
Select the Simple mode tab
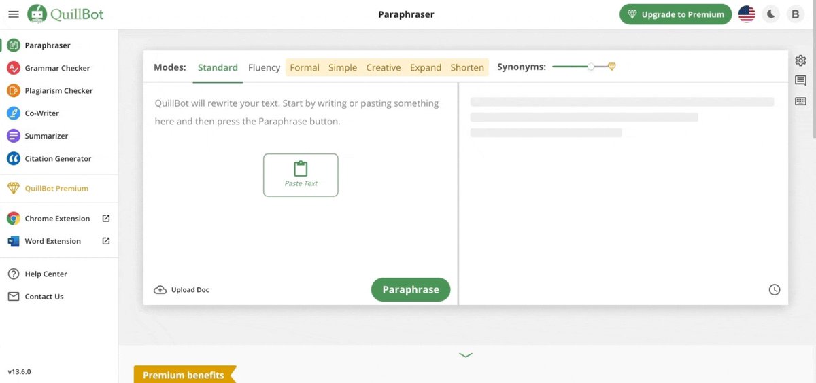point(343,67)
